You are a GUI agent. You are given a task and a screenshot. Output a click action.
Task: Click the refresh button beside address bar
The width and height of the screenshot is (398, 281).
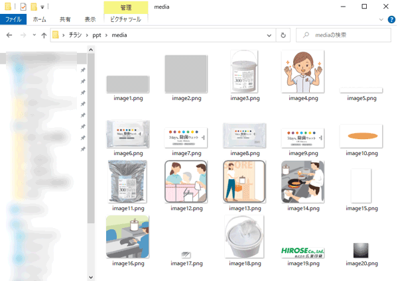(284, 35)
